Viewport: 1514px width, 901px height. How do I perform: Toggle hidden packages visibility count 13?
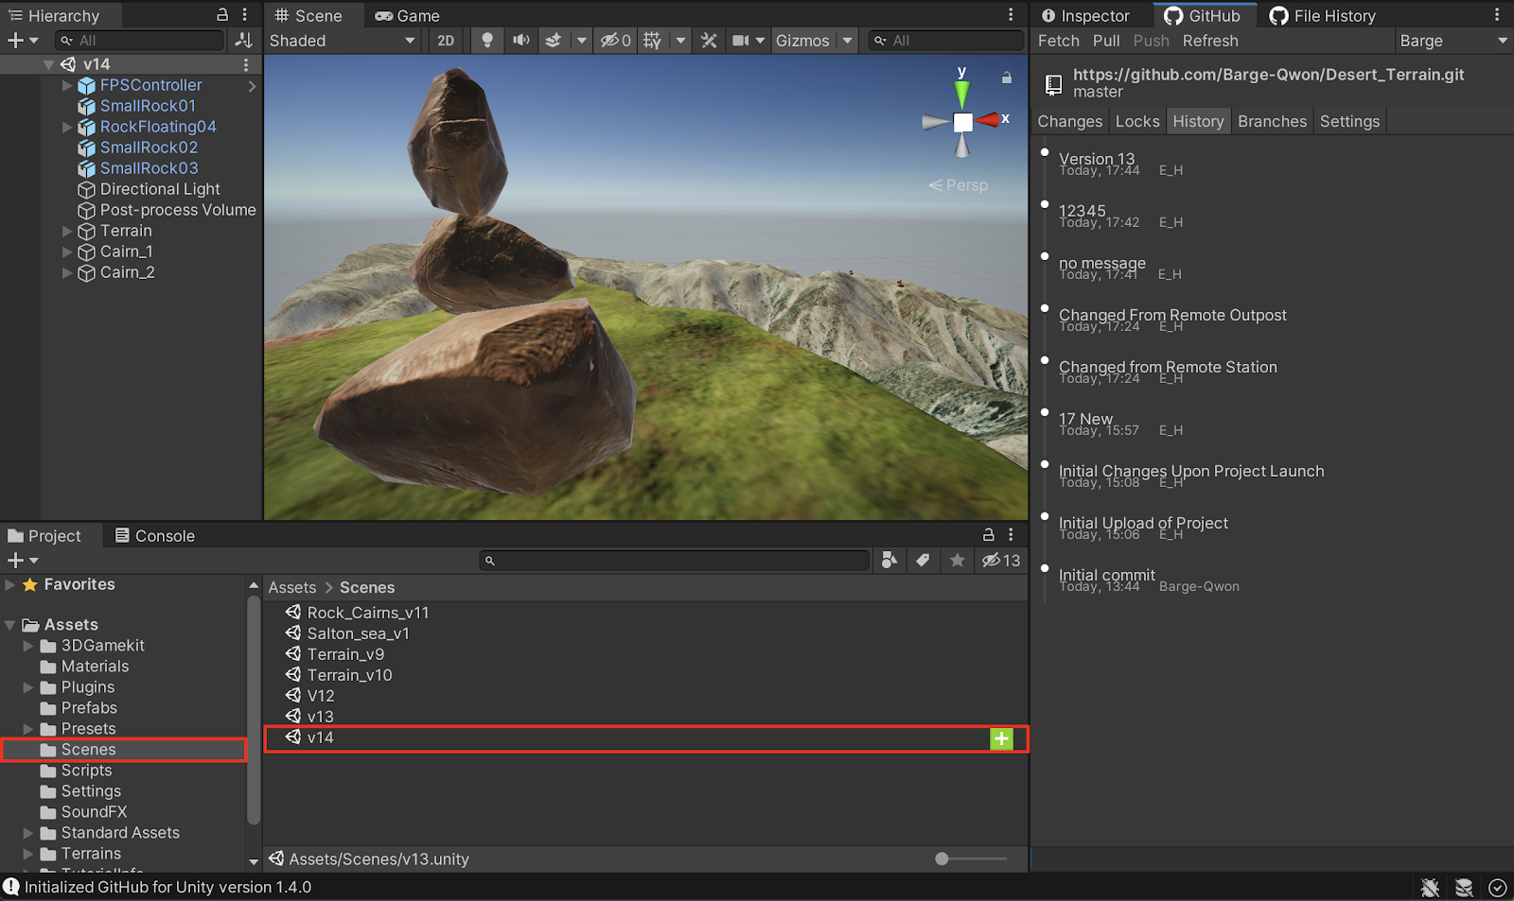click(1001, 561)
